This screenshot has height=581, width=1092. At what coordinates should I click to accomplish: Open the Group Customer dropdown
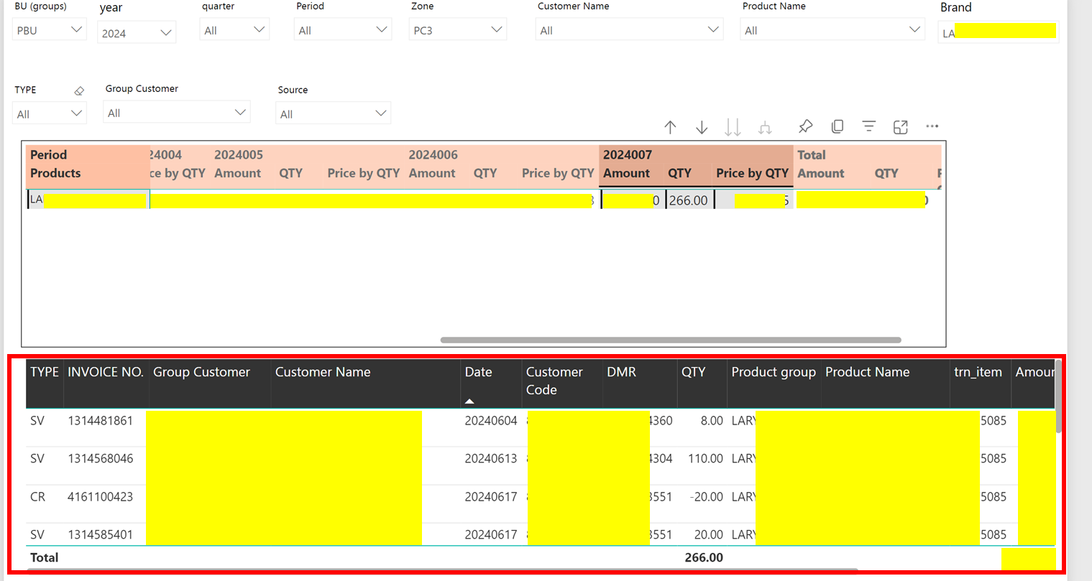pos(176,113)
